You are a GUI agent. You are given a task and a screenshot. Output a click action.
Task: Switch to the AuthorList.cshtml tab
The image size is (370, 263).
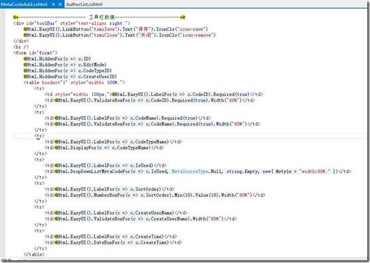(x=84, y=4)
